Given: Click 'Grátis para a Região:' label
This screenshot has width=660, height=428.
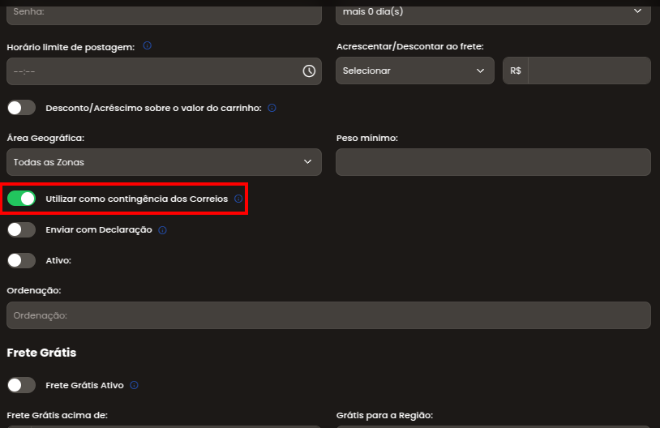Looking at the screenshot, I should pyautogui.click(x=384, y=415).
